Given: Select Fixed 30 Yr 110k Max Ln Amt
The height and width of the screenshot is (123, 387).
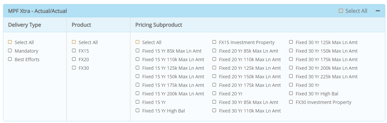Looking at the screenshot, I should 214,111.
